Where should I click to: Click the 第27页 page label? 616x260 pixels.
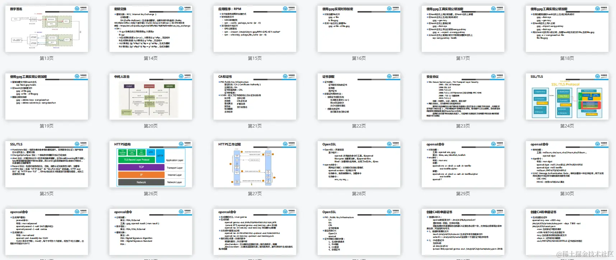(x=255, y=193)
